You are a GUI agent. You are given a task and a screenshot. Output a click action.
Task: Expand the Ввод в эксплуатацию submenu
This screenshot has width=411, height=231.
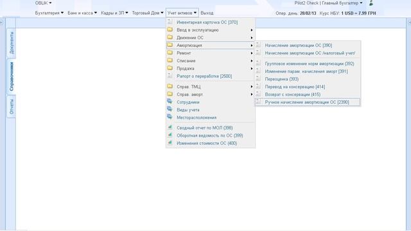click(x=211, y=30)
